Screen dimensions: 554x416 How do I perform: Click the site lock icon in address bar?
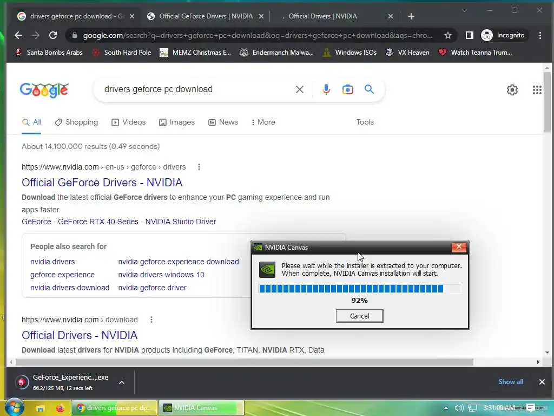tap(74, 35)
